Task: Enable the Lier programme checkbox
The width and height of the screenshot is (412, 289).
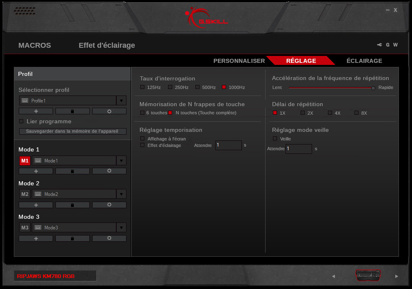Action: 22,121
